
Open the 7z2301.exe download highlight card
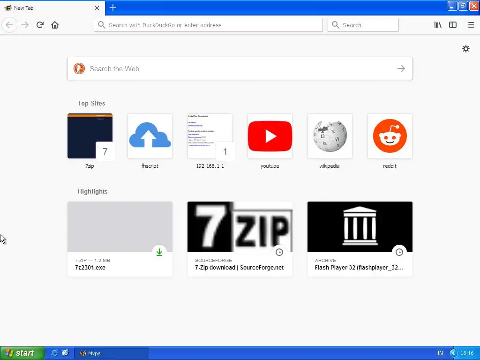(120, 239)
